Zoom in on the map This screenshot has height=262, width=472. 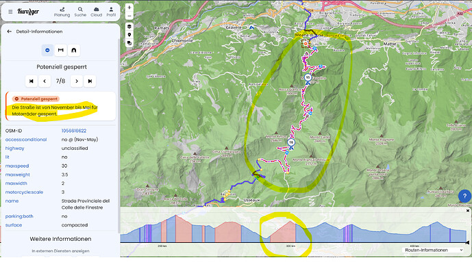[x=129, y=8]
